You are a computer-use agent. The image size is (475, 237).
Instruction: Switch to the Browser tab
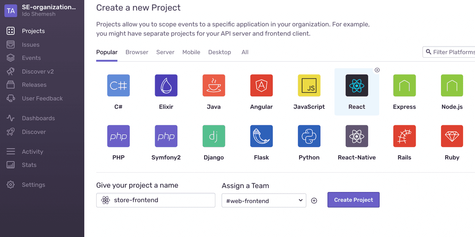tap(137, 52)
